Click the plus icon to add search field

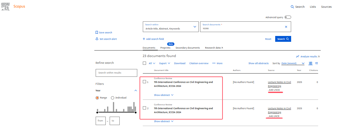144,39
